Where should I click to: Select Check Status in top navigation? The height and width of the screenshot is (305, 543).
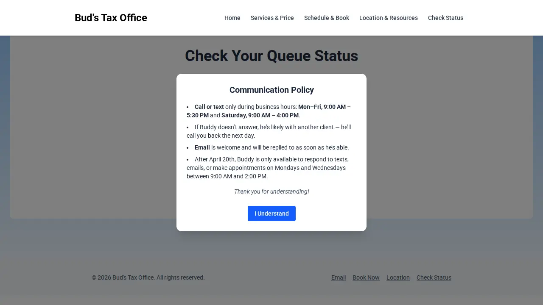tap(445, 18)
